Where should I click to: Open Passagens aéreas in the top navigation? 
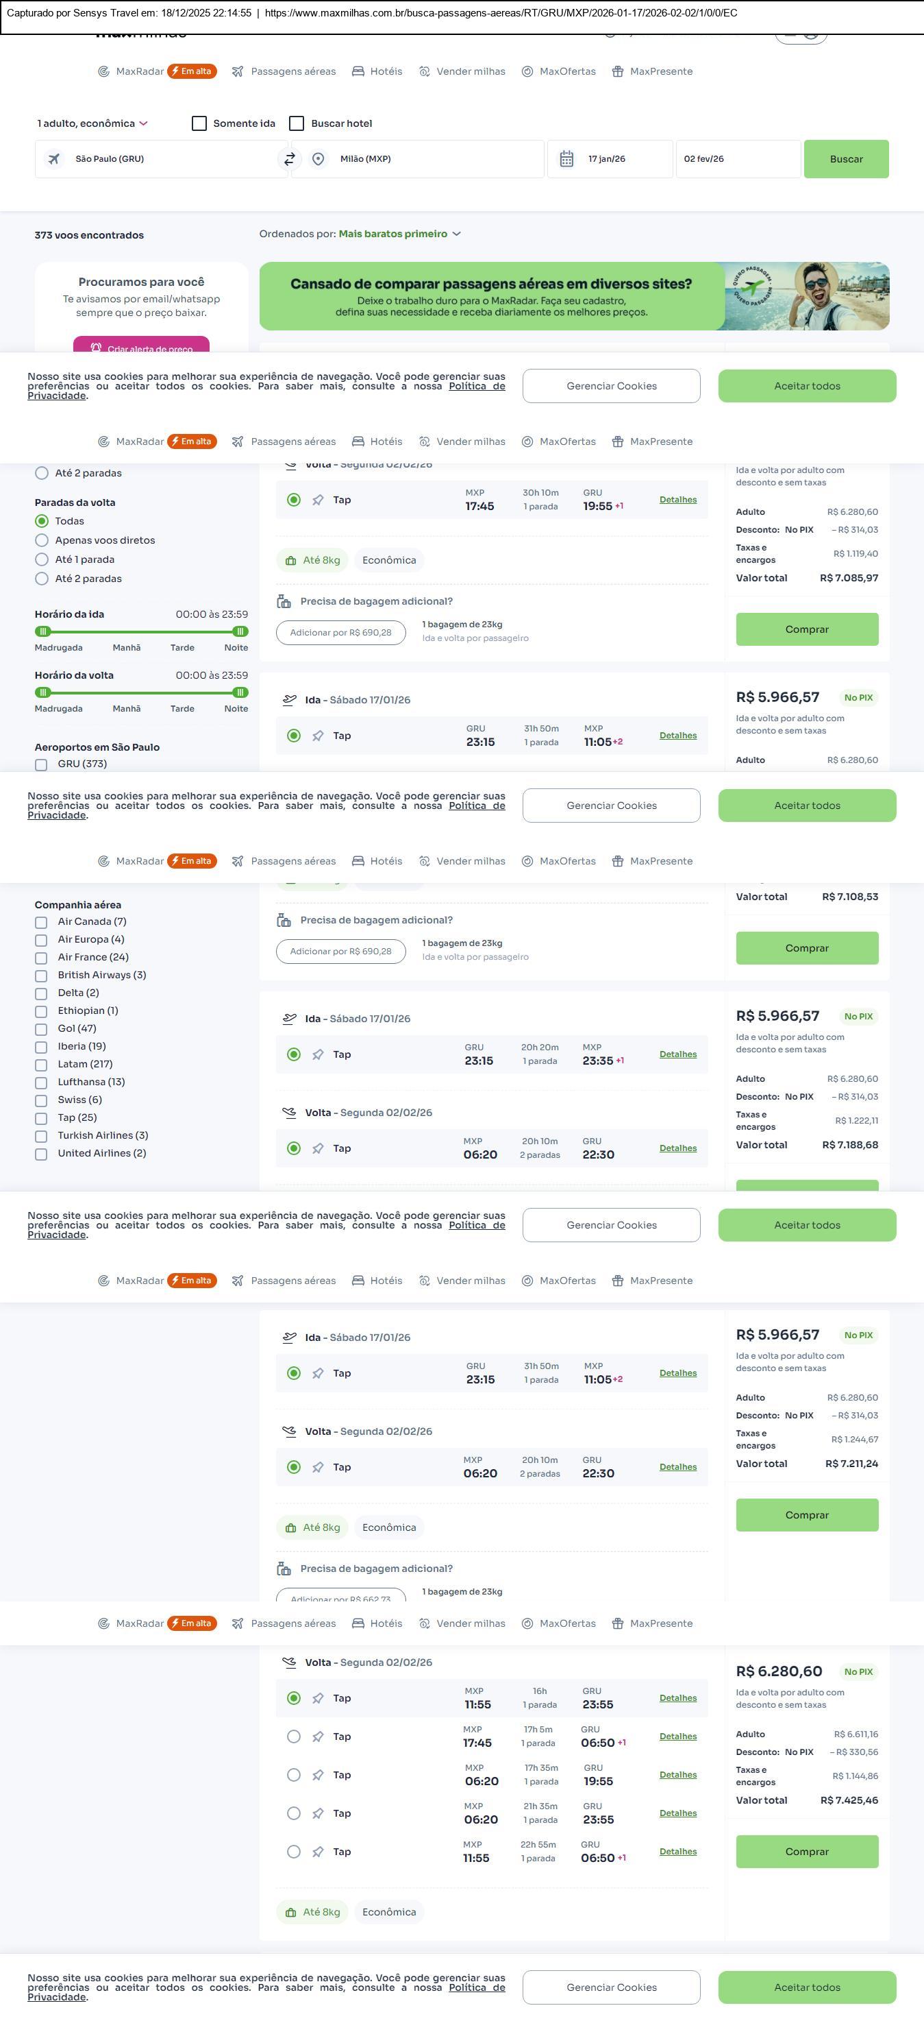292,71
